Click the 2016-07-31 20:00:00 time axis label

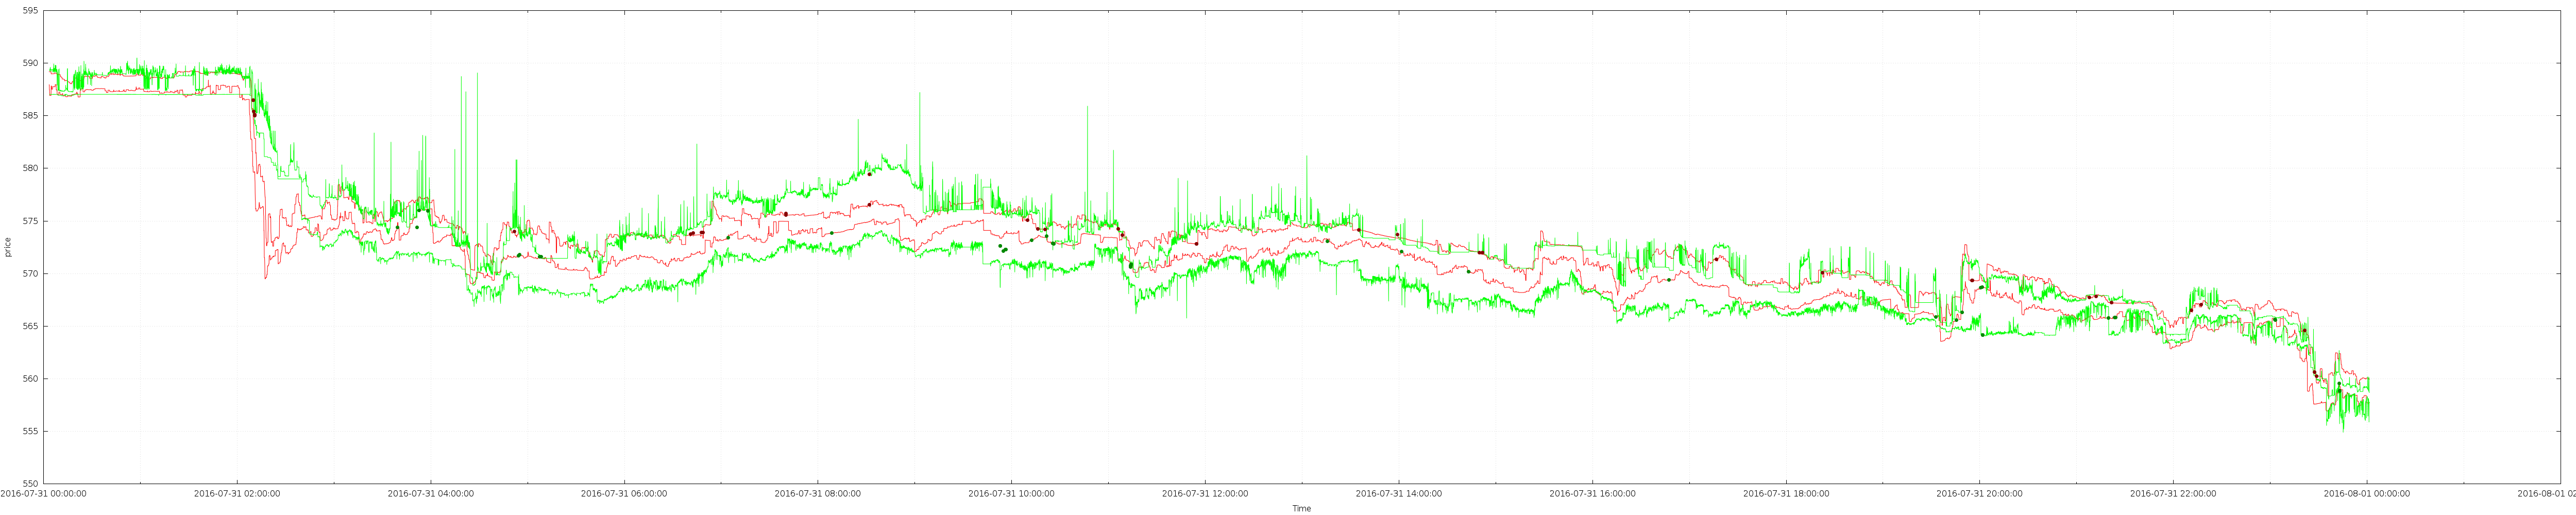tap(1979, 494)
